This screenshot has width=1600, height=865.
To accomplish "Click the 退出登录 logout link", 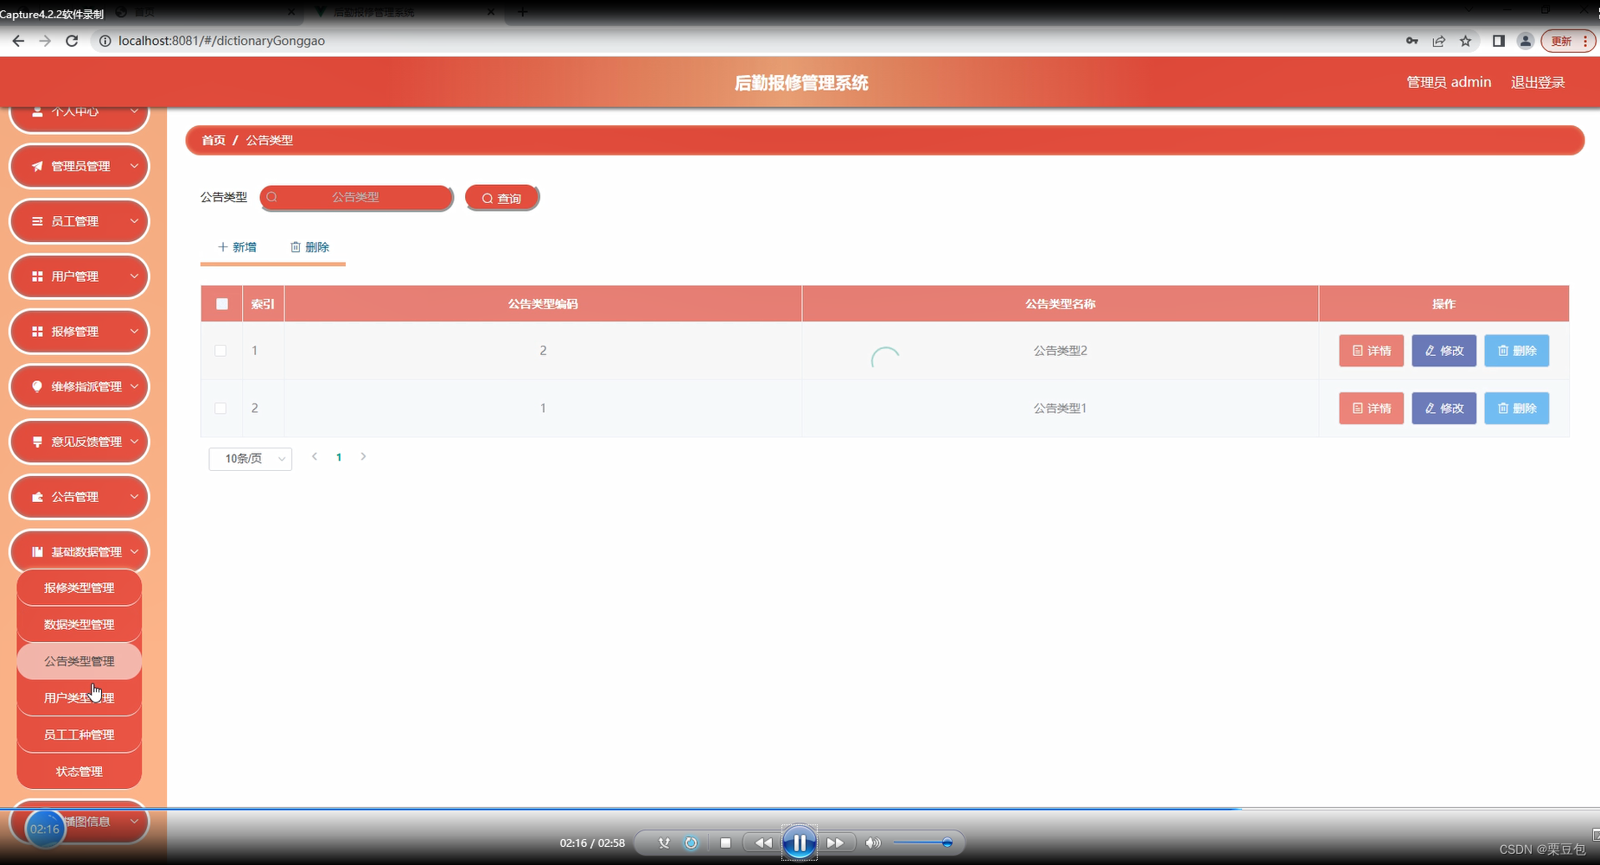I will [1538, 82].
